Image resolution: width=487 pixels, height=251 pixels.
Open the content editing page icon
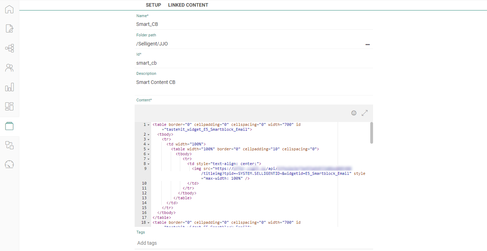click(9, 29)
